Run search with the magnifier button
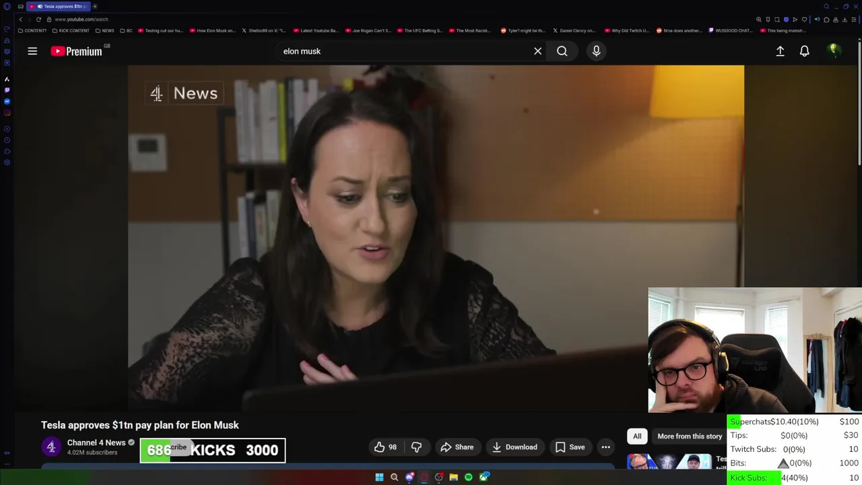This screenshot has width=862, height=485. pyautogui.click(x=562, y=51)
